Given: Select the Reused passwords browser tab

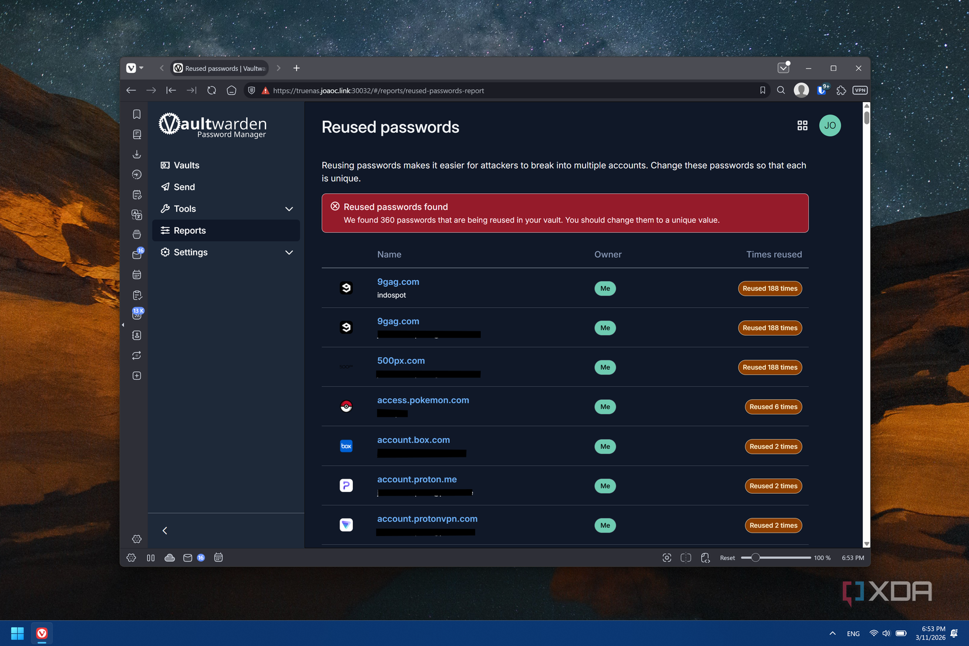Looking at the screenshot, I should click(220, 68).
